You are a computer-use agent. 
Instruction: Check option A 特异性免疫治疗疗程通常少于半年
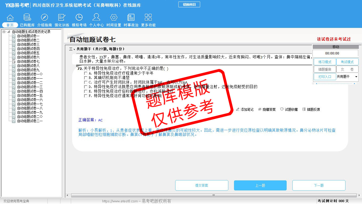point(86,73)
